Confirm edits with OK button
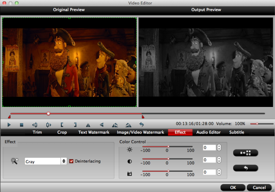The height and width of the screenshot is (192, 275). coord(233,187)
